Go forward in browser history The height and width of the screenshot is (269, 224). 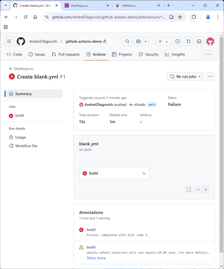[x=16, y=17]
